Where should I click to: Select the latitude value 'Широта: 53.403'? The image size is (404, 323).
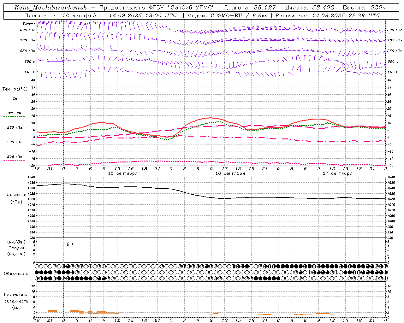pyautogui.click(x=309, y=8)
